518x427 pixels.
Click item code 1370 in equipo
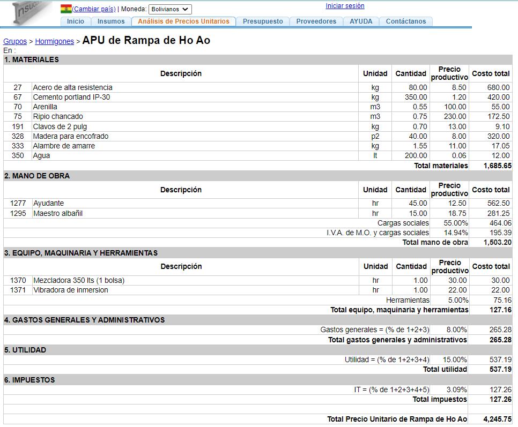point(18,281)
